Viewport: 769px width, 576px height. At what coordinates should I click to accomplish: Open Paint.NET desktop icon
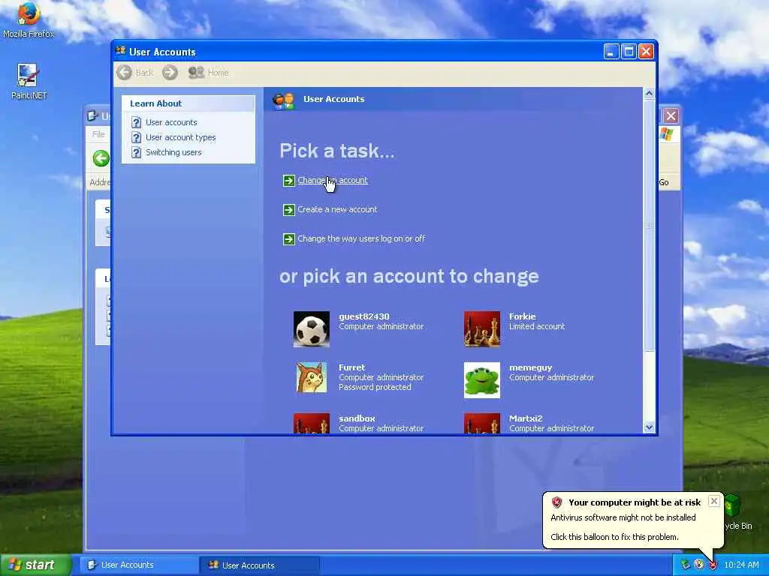[x=28, y=81]
